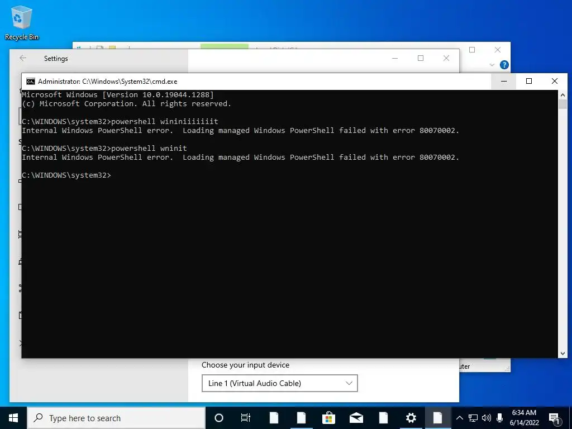Open network status tray icon
This screenshot has width=572, height=429.
[x=473, y=418]
